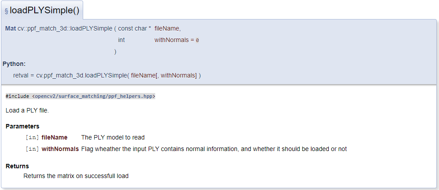439x190 pixels.
Task: Open the opencv2/surface_matching/ppf_helpers.hpp include link
Action: click(94, 96)
